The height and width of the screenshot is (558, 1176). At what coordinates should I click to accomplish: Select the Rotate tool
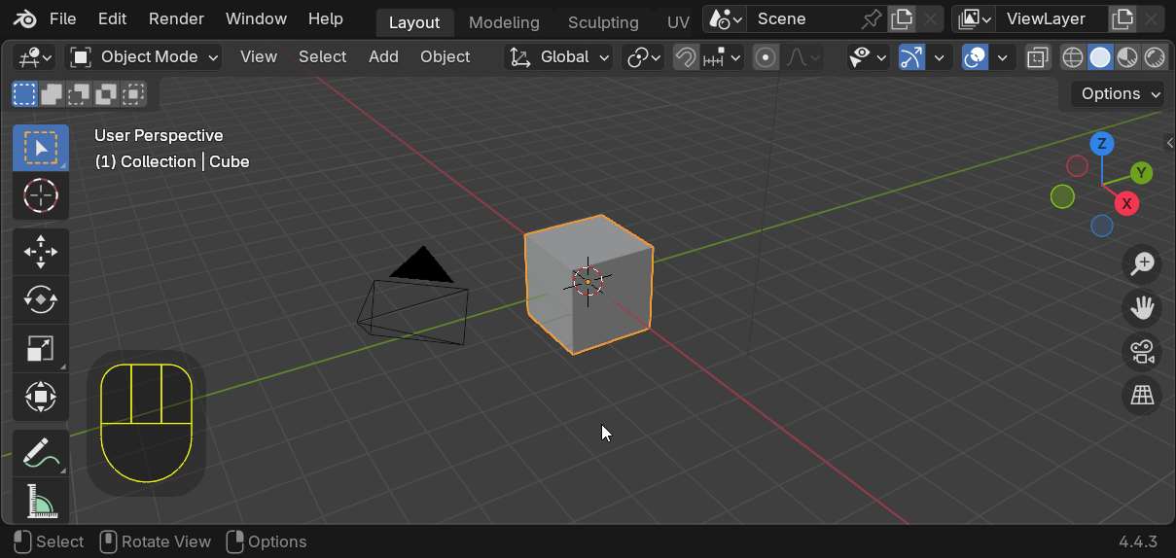click(40, 299)
